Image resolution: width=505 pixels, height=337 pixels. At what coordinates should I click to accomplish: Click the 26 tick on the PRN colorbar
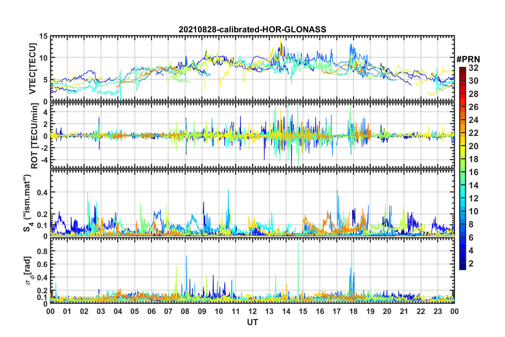(473, 107)
